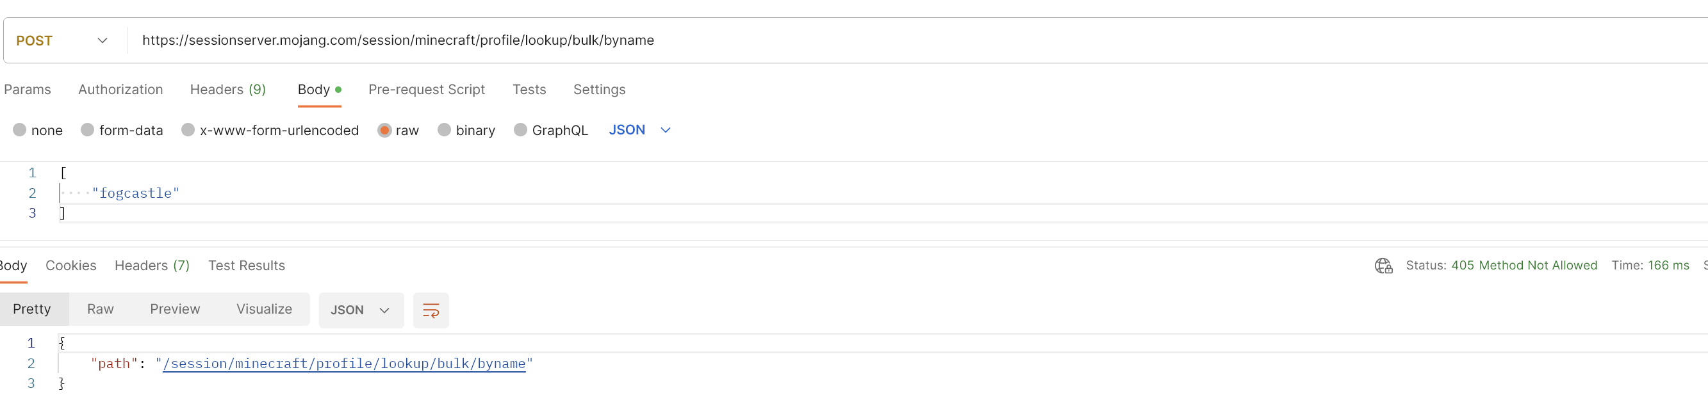Show the response Cookies tab
Viewport: 1708px width, 409px height.
(71, 266)
